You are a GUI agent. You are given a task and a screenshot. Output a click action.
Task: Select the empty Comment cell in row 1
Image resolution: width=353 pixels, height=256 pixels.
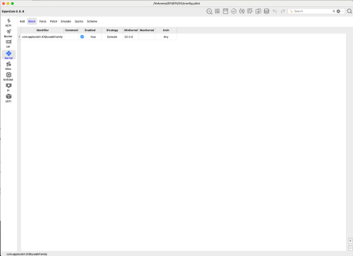[71, 37]
